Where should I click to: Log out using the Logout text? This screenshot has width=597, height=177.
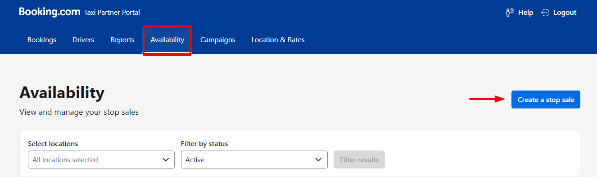(x=565, y=13)
